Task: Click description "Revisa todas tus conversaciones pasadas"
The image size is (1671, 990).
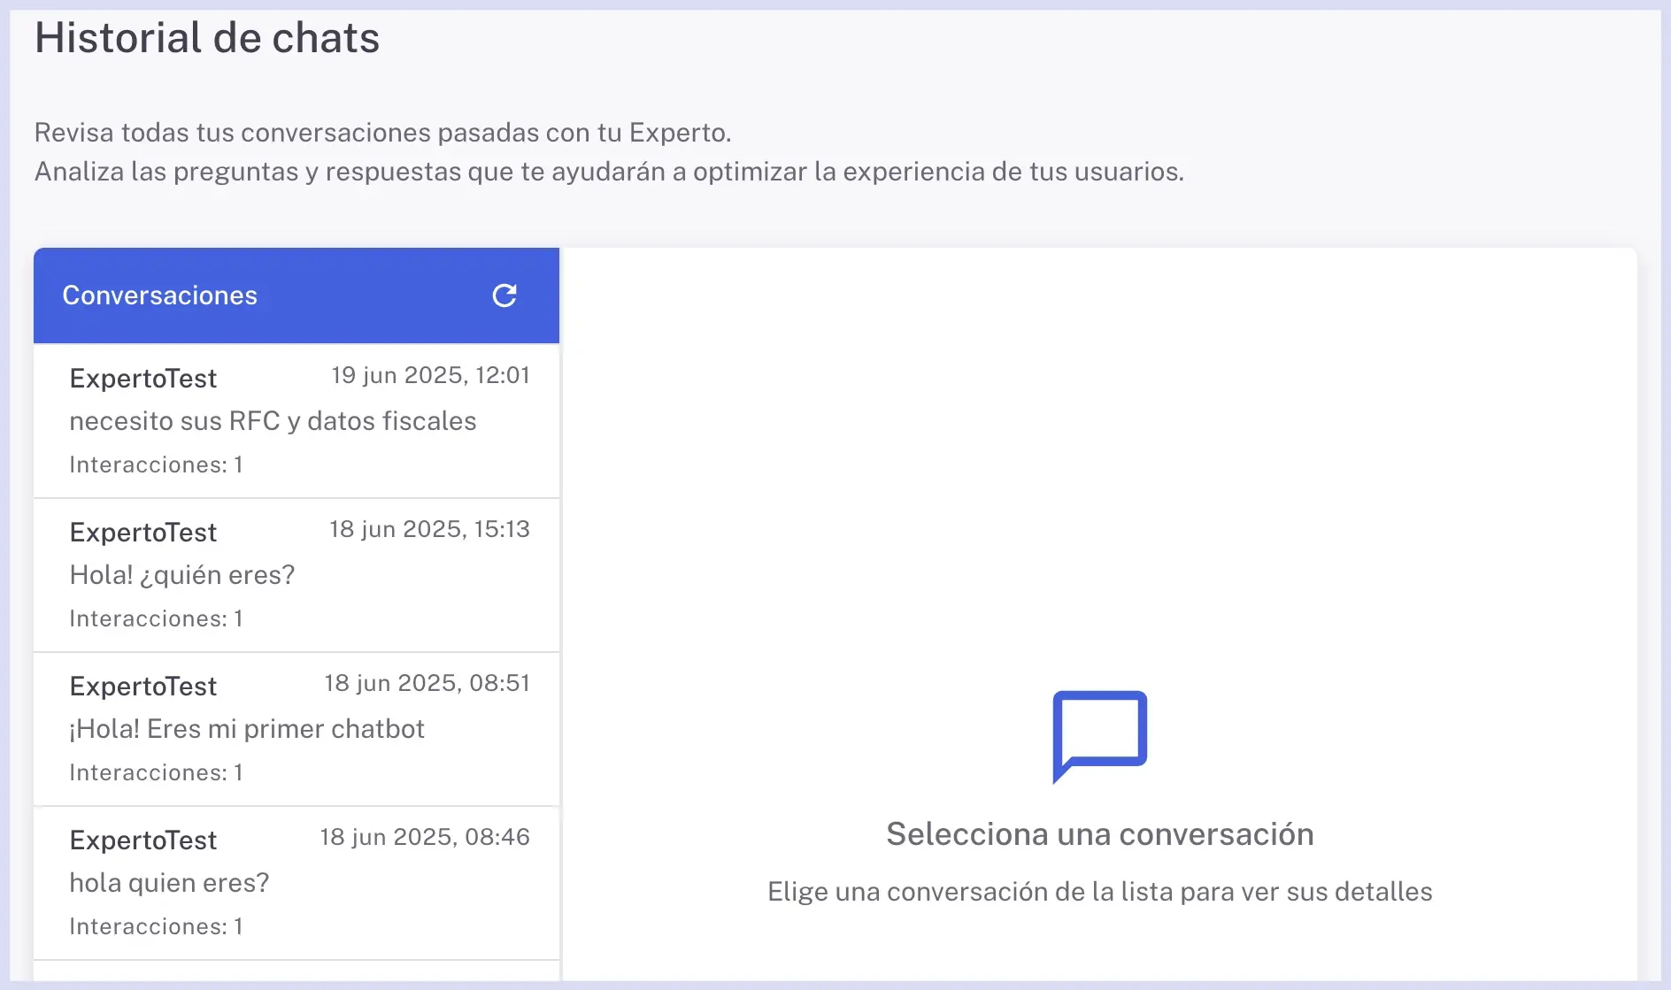Action: [x=289, y=133]
